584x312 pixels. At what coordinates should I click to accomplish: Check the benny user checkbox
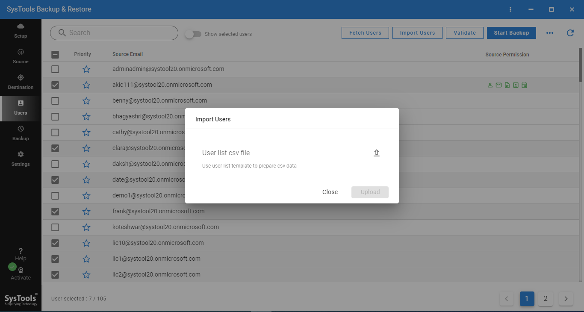(55, 101)
